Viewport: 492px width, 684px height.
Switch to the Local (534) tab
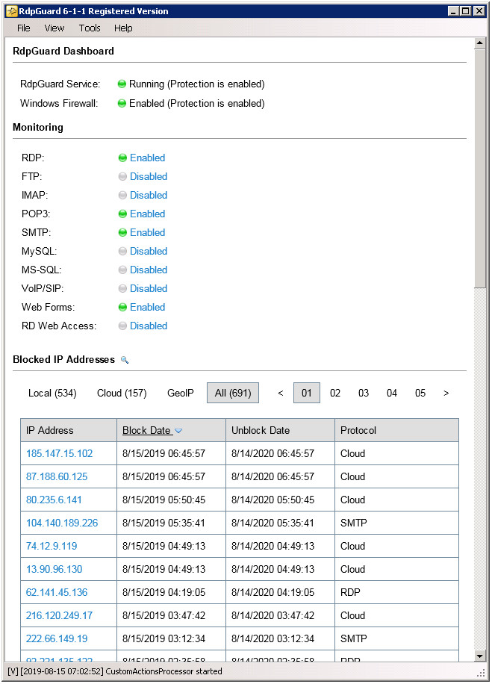(x=52, y=394)
